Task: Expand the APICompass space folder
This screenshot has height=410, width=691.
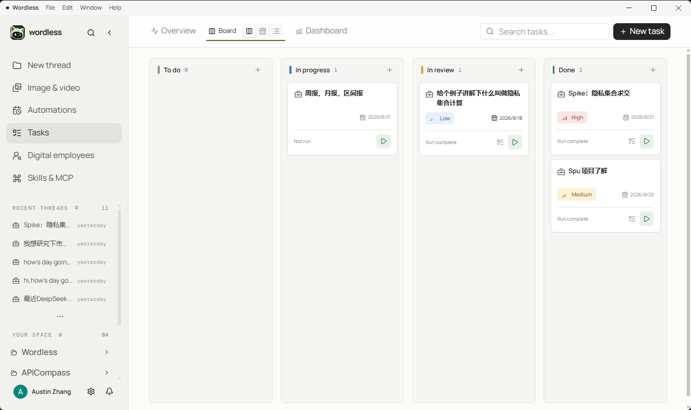Action: [107, 373]
